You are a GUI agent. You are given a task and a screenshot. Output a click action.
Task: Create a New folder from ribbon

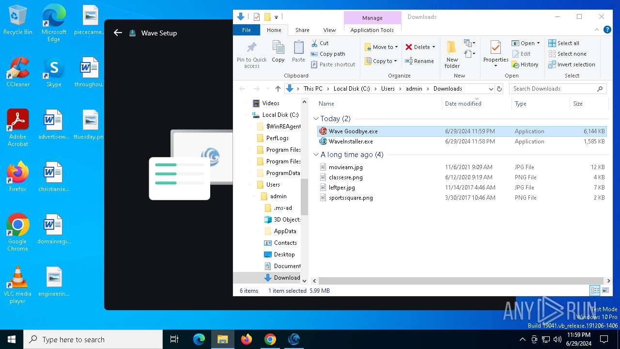pyautogui.click(x=452, y=54)
